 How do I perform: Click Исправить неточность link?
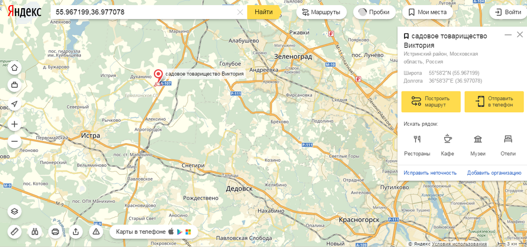(430, 173)
